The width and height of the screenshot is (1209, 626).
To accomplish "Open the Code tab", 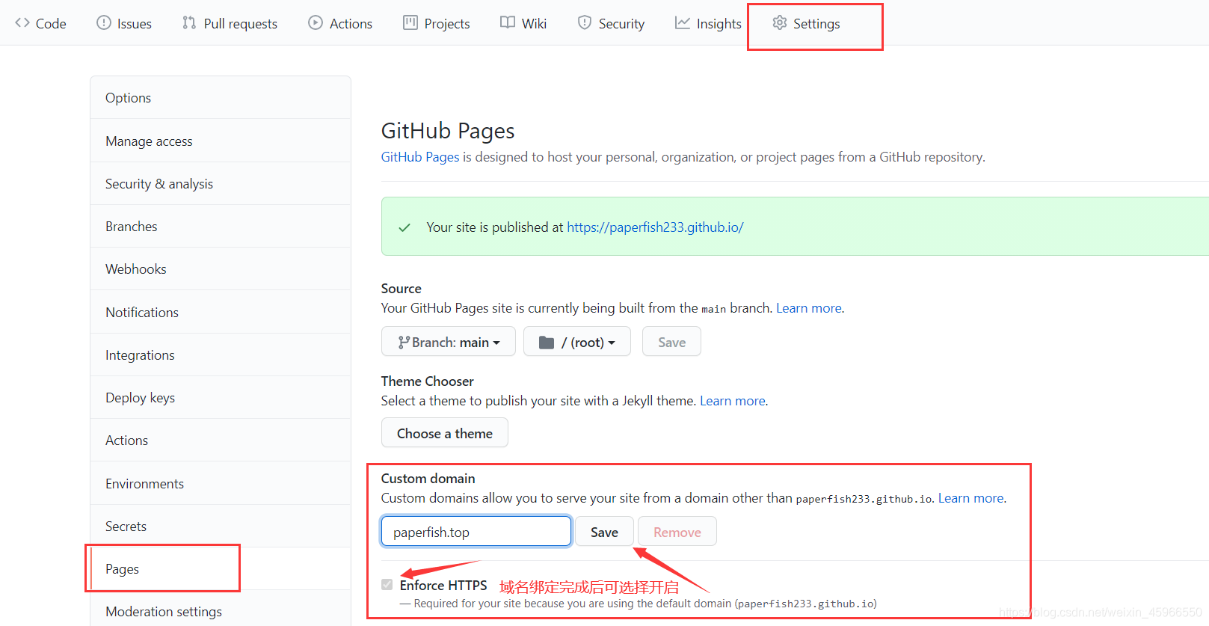I will pos(40,23).
